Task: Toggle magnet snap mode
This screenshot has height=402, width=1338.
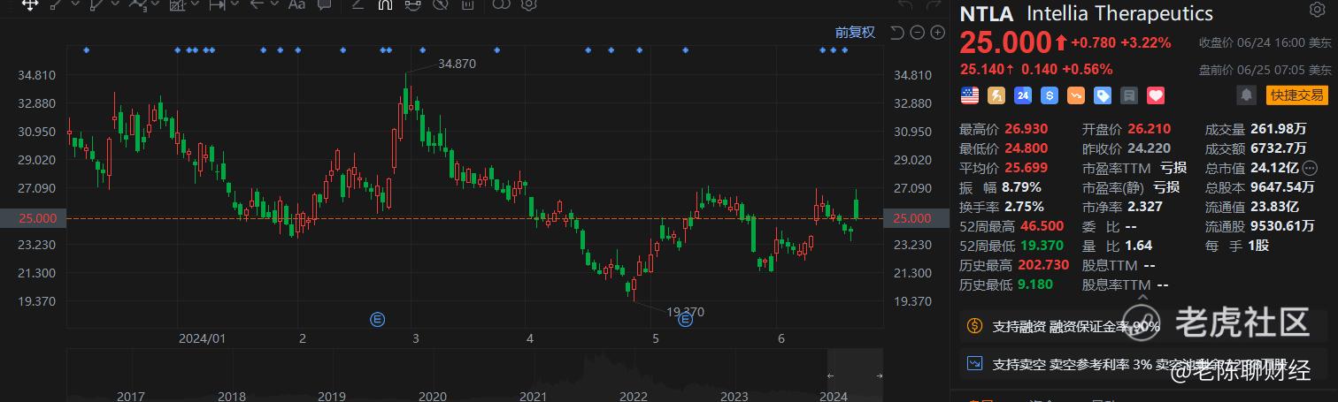Action: coord(384,4)
